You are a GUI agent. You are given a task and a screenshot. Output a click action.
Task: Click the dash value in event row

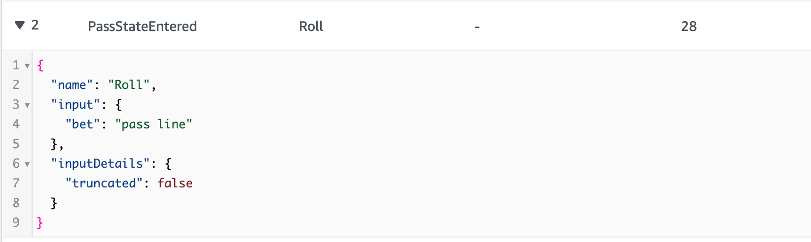coord(477,27)
